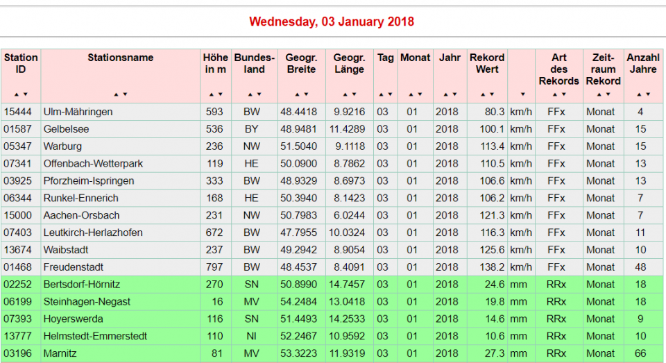The height and width of the screenshot is (363, 666).
Task: Sort Monat column descending arrow
Action: coord(420,94)
